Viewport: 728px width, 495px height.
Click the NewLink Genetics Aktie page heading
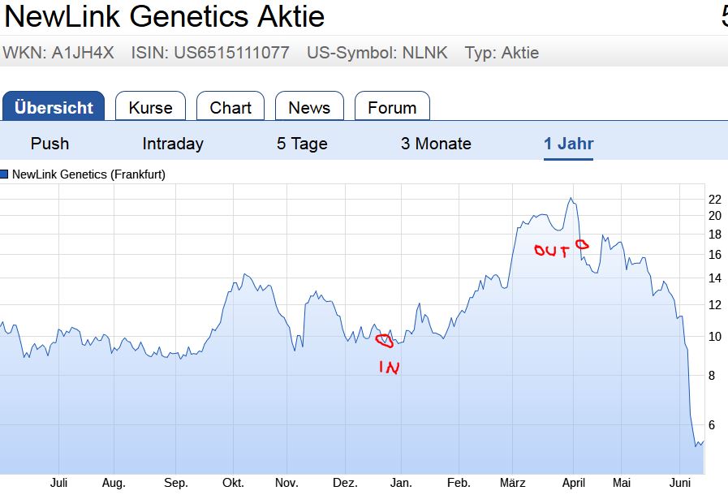(x=165, y=16)
